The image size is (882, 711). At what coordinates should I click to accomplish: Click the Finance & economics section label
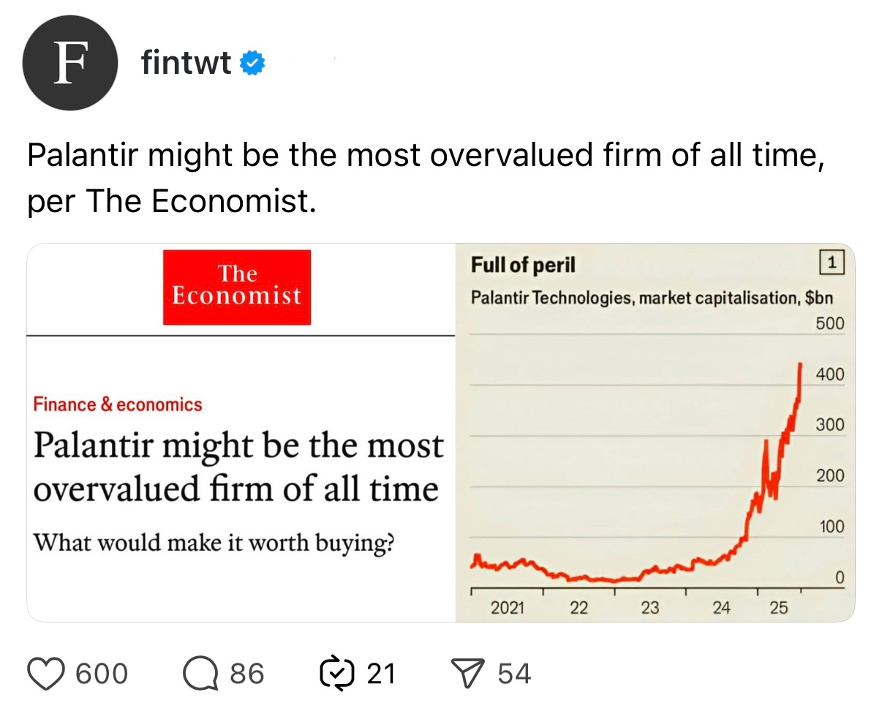tap(118, 405)
